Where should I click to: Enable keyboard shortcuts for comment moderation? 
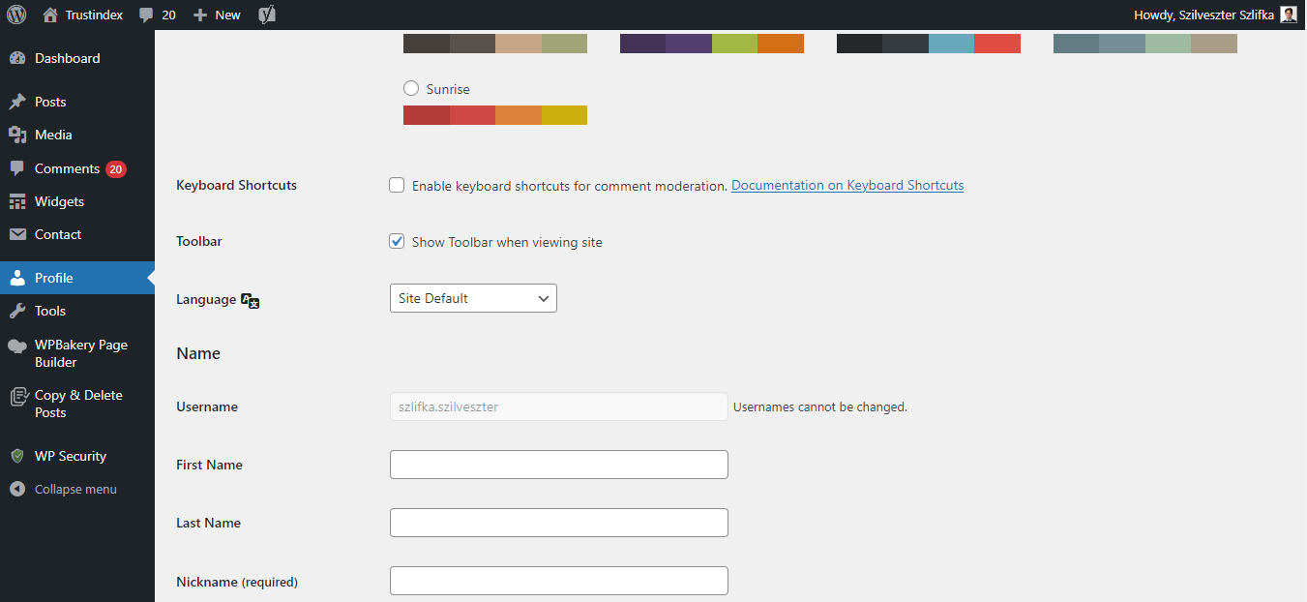click(397, 184)
